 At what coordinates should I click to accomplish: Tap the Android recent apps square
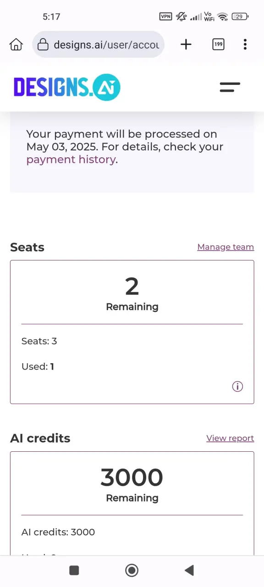[x=74, y=570]
